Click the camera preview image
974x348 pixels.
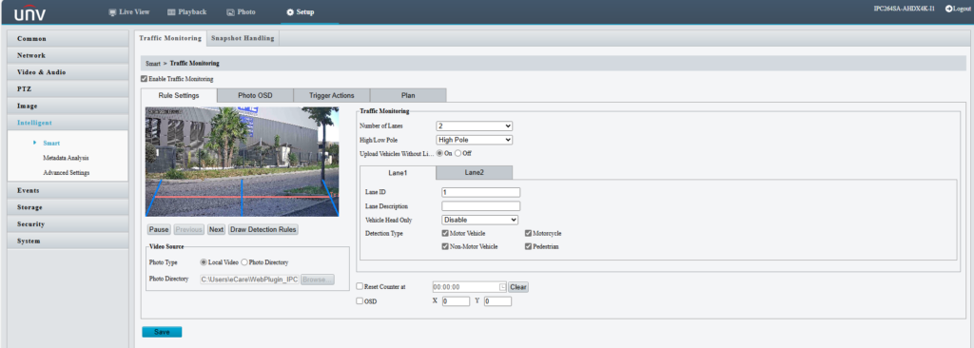click(x=243, y=162)
